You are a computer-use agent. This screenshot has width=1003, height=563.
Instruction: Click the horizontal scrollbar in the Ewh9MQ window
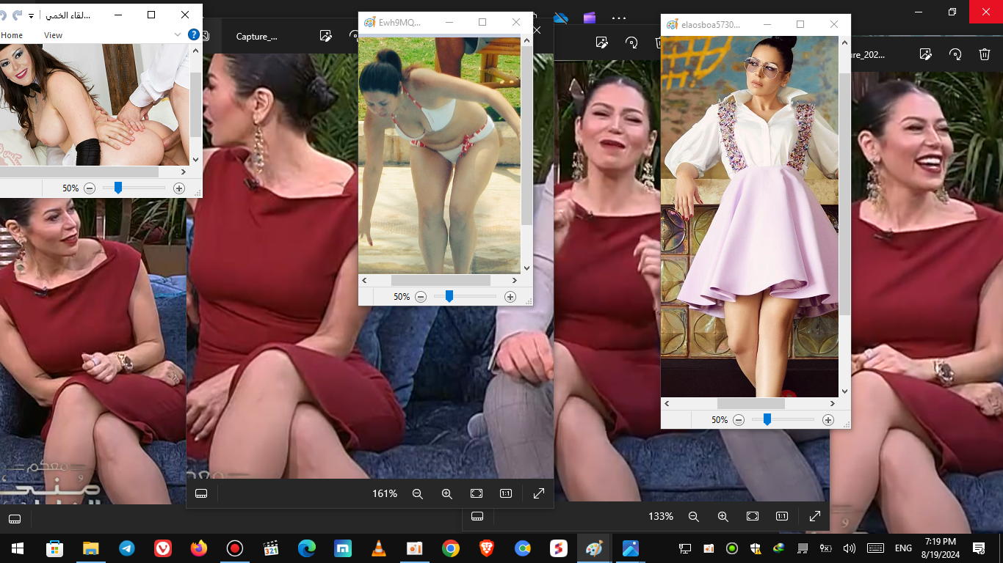click(x=441, y=281)
